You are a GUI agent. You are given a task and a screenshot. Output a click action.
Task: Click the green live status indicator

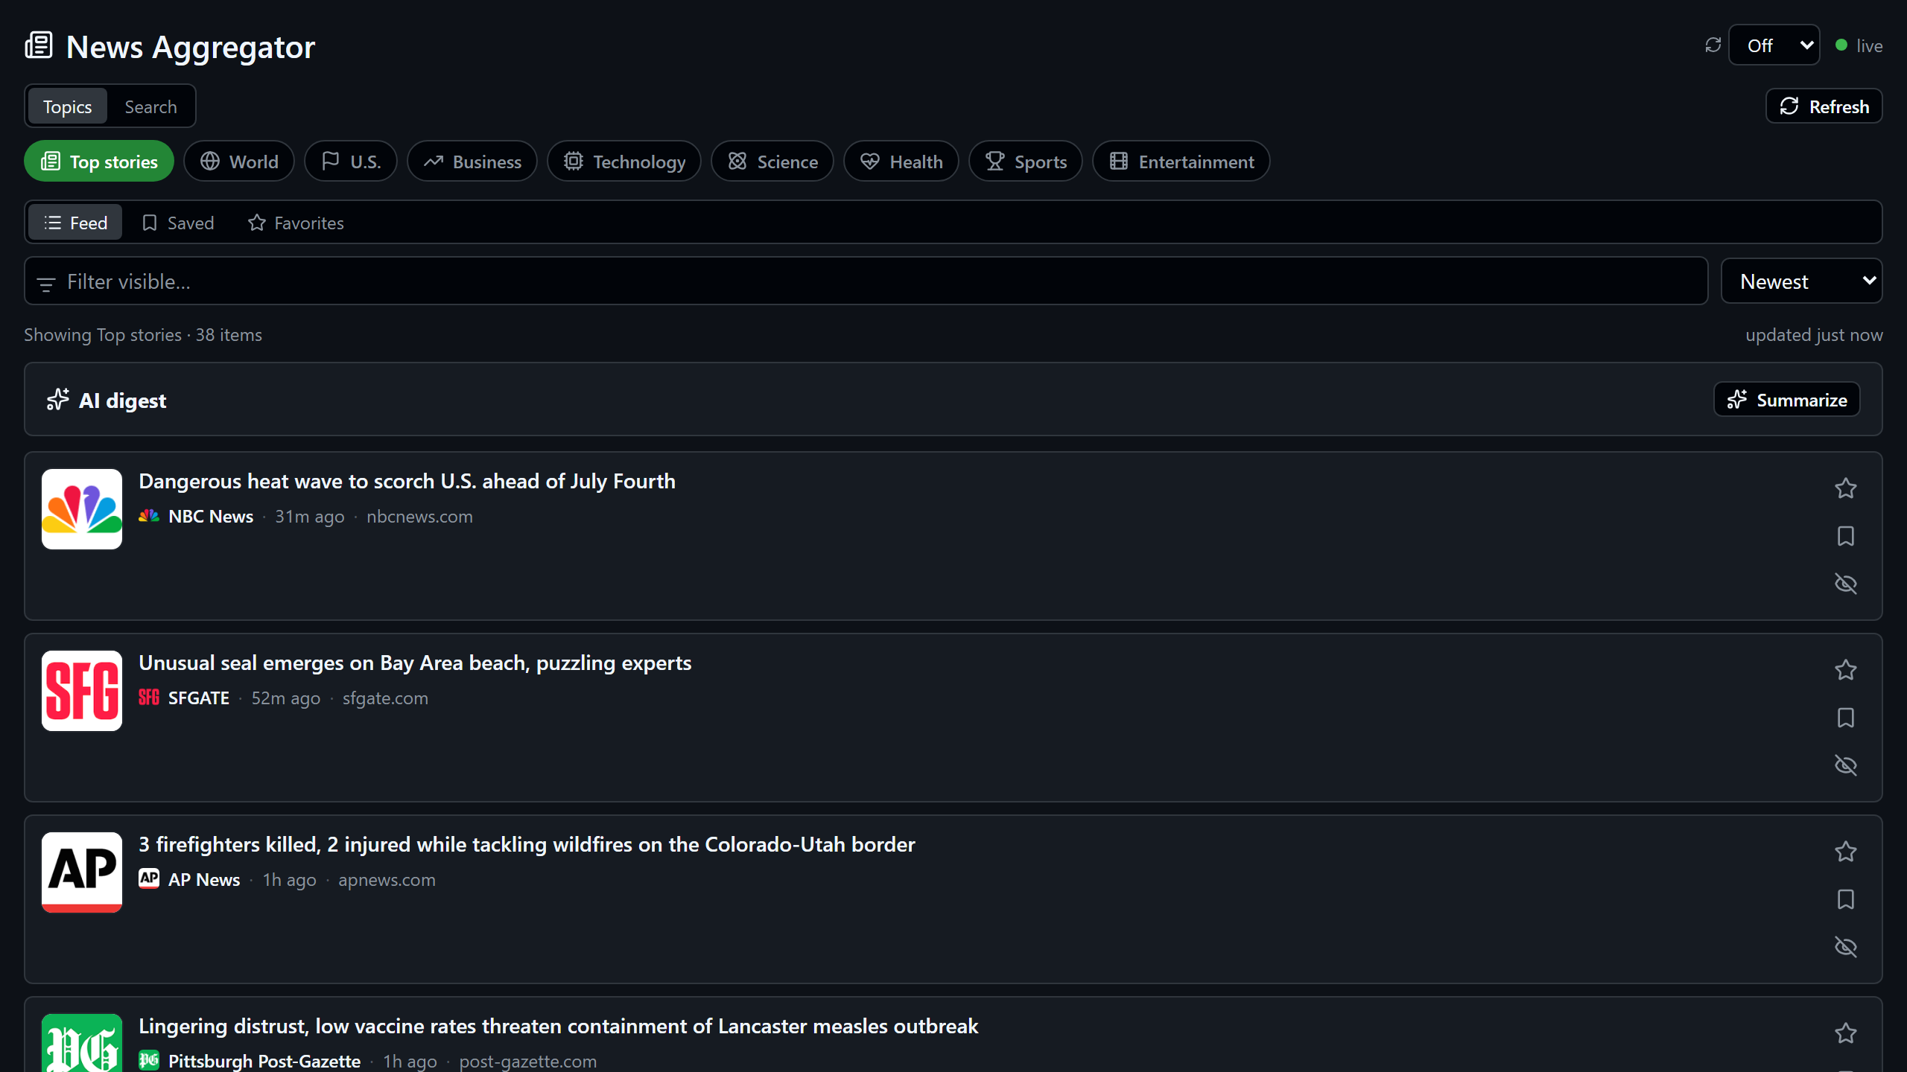pos(1841,45)
